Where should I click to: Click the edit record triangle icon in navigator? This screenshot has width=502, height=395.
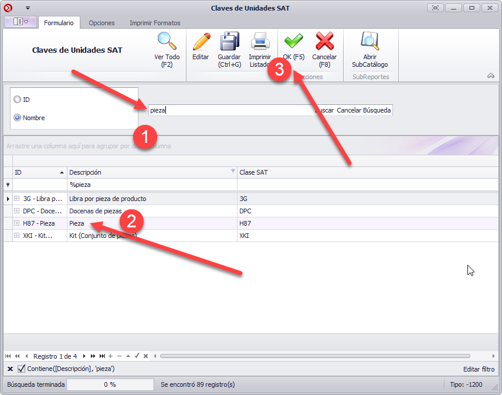128,356
